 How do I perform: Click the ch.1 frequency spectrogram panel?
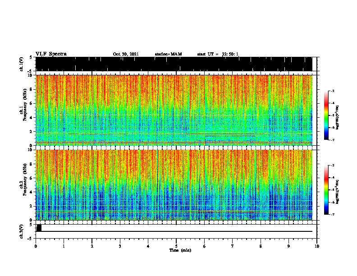tap(174, 110)
